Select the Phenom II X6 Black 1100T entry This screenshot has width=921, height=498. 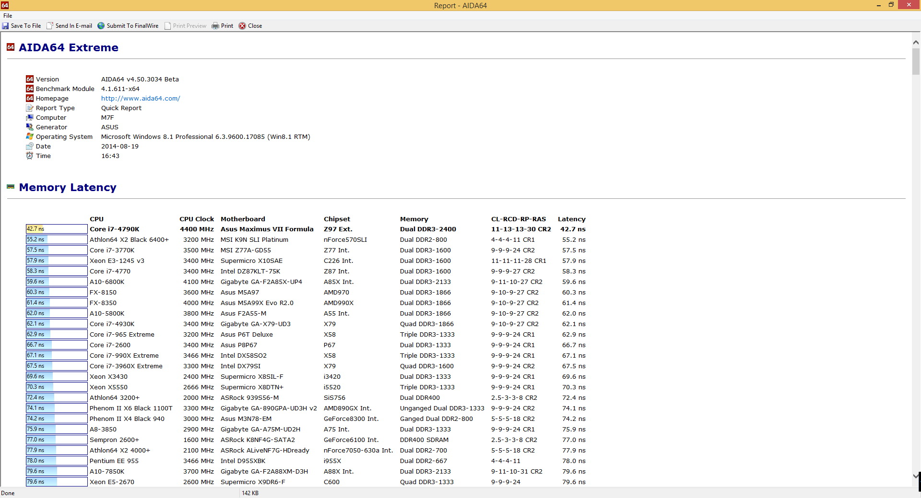pyautogui.click(x=131, y=408)
